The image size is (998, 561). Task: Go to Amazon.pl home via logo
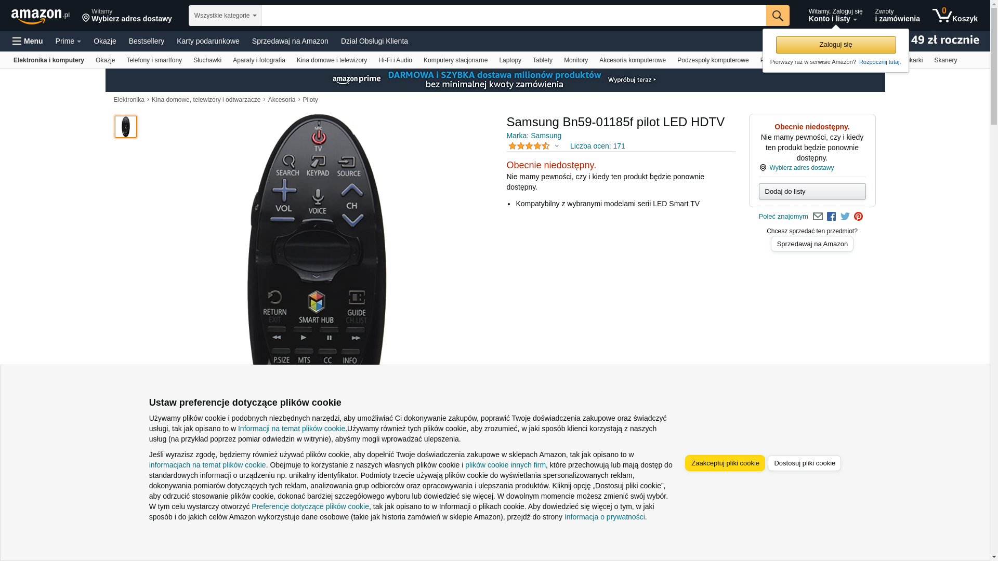point(41,16)
